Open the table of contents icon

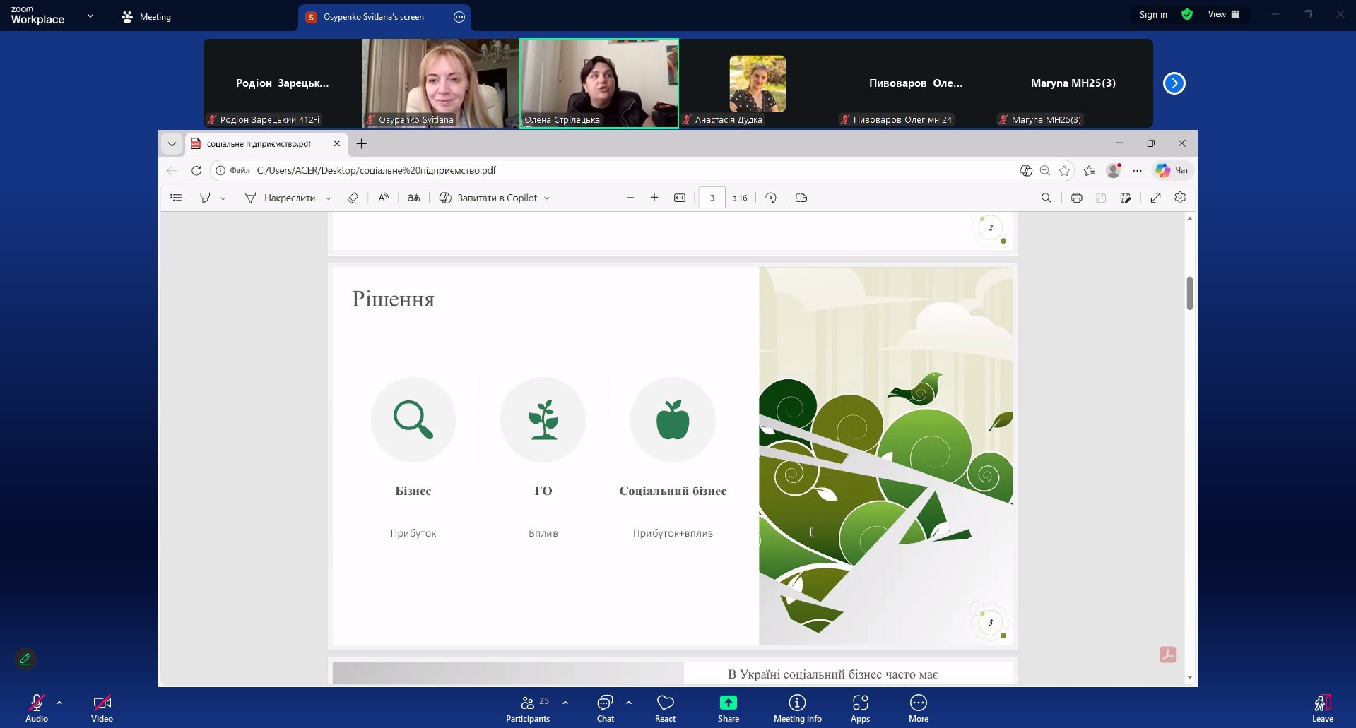[x=176, y=198]
